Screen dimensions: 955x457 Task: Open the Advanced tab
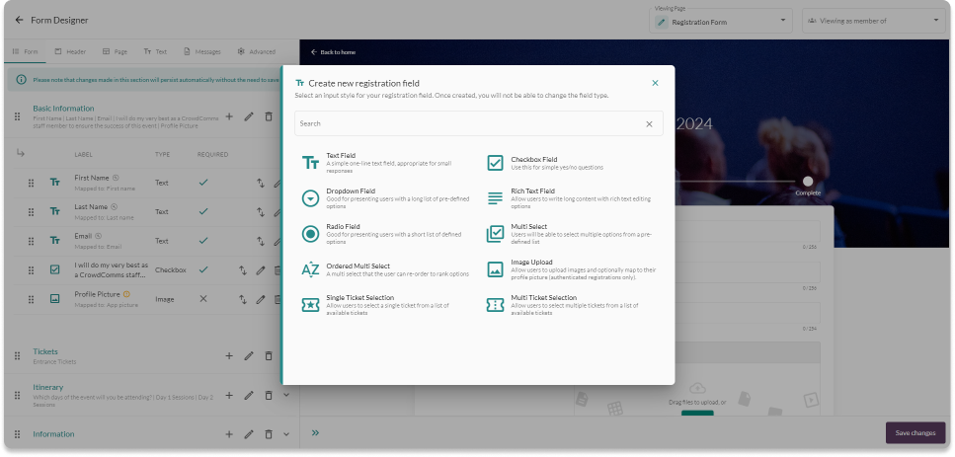256,51
